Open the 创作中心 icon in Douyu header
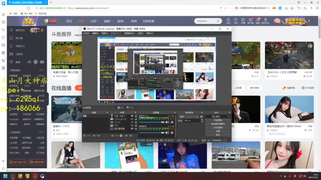The image size is (321, 180). 266,21
